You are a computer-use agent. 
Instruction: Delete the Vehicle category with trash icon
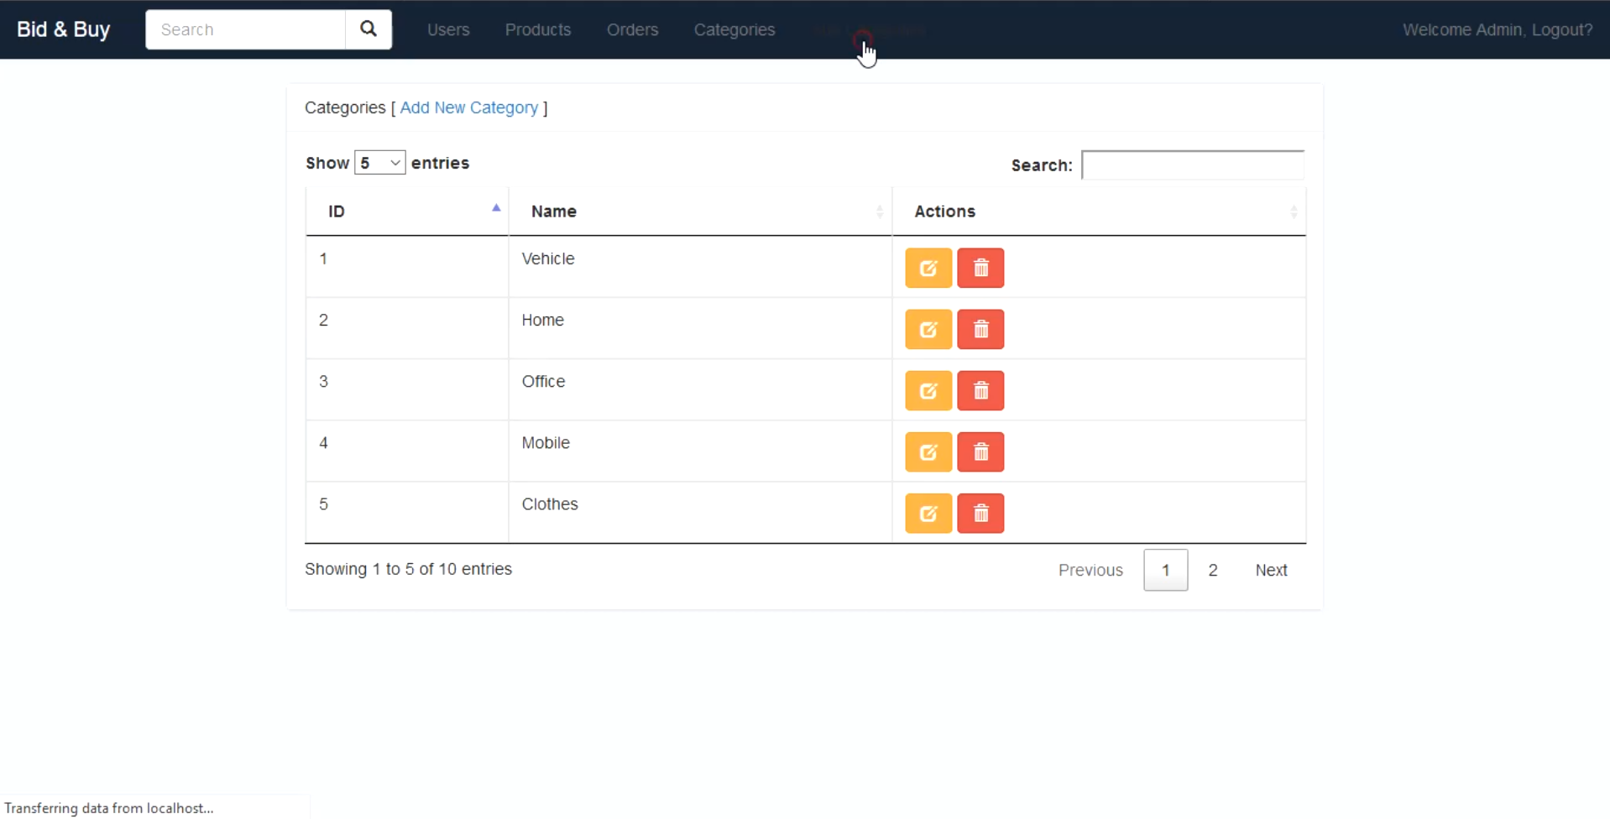980,269
